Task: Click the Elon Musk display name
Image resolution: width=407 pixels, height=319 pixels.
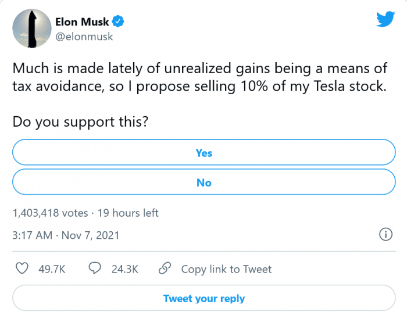Action: (x=81, y=22)
